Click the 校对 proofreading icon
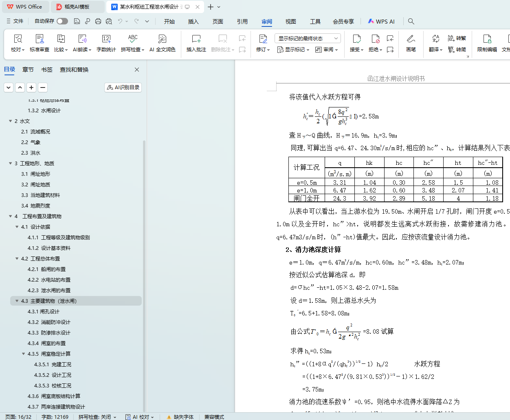 pyautogui.click(x=18, y=39)
